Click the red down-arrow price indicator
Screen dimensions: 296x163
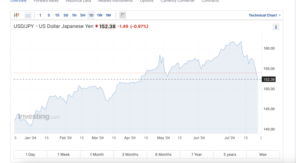coord(96,27)
